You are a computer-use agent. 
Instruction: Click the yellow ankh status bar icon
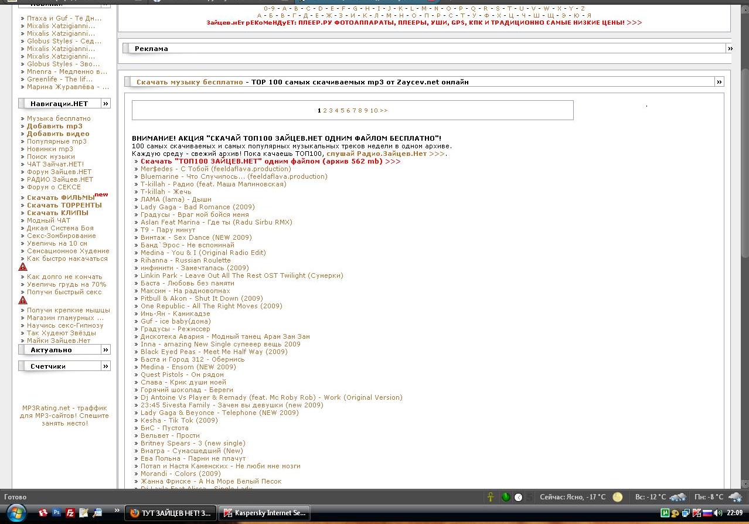tap(491, 497)
